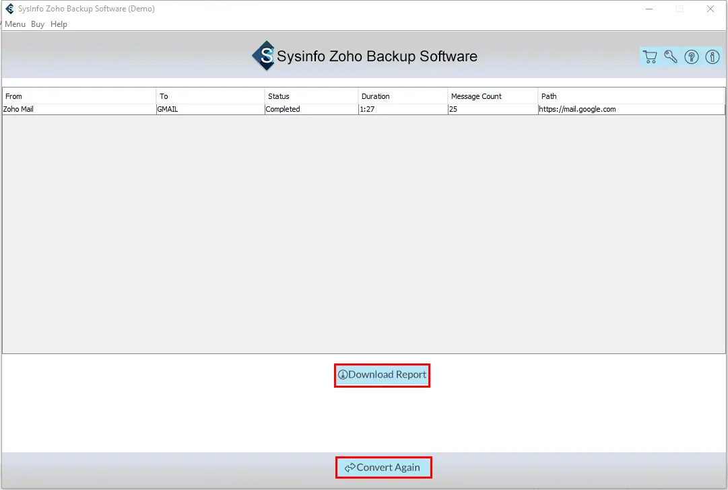
Task: Click the Path column header
Action: click(x=632, y=96)
